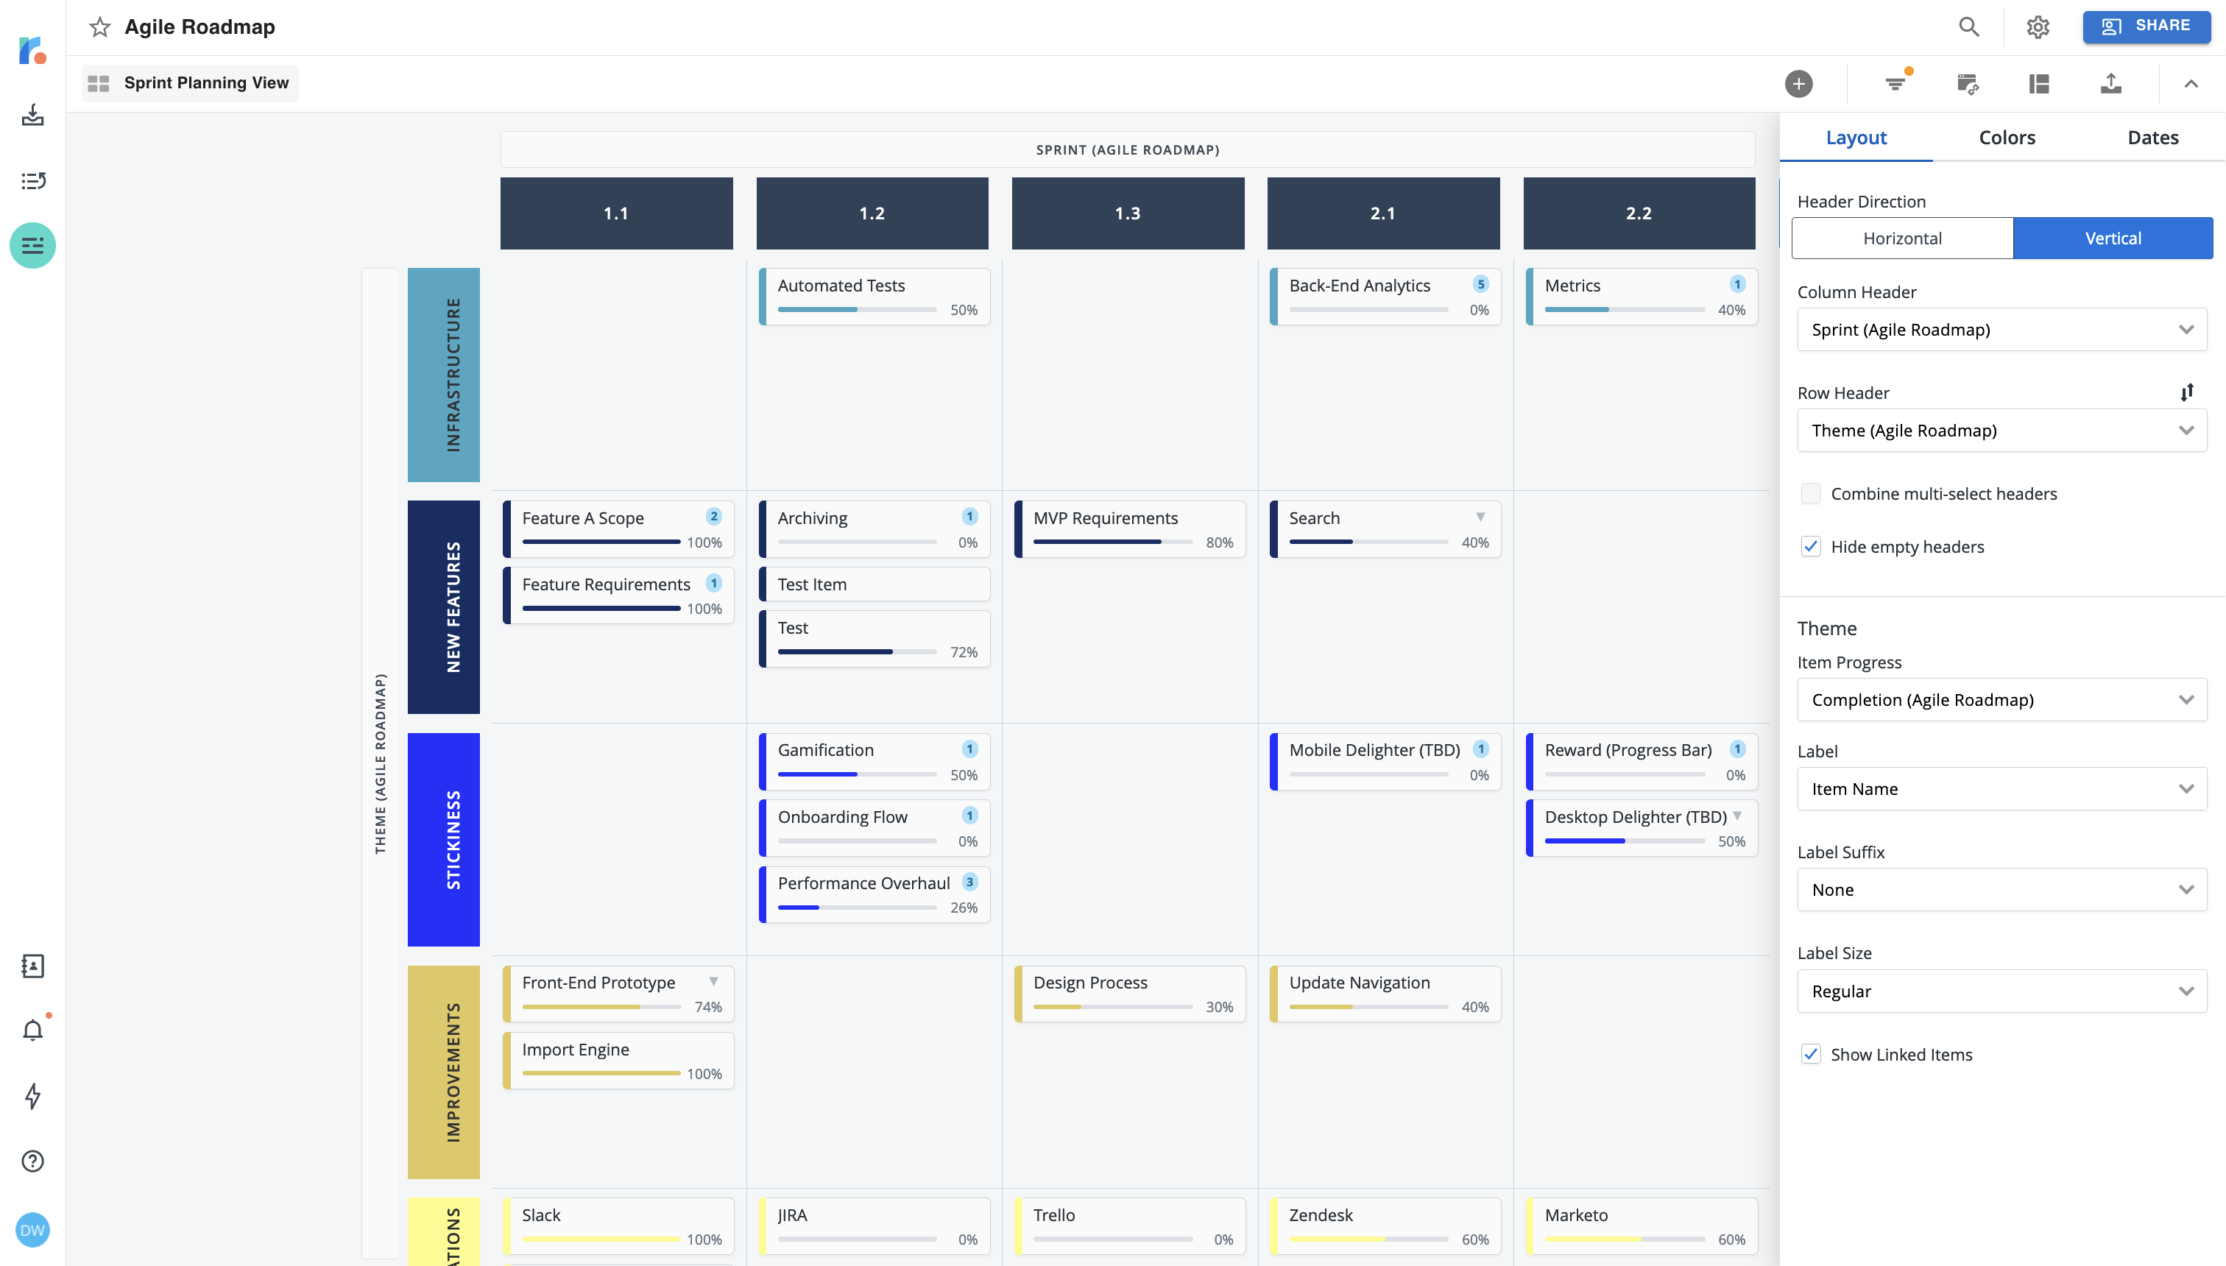Switch to the Dates tab
The width and height of the screenshot is (2226, 1266).
coord(2153,138)
